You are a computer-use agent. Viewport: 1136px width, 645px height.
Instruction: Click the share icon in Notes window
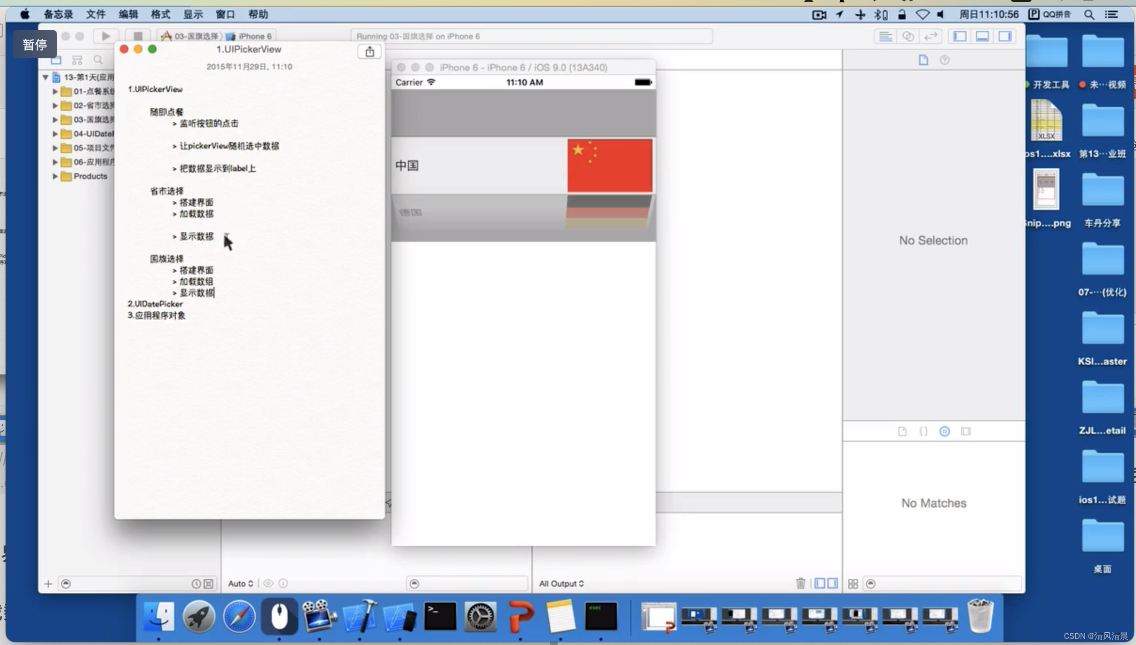pyautogui.click(x=370, y=52)
